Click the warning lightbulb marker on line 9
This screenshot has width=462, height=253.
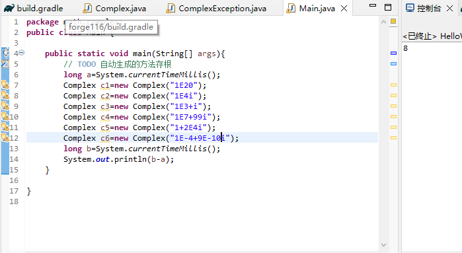point(5,106)
